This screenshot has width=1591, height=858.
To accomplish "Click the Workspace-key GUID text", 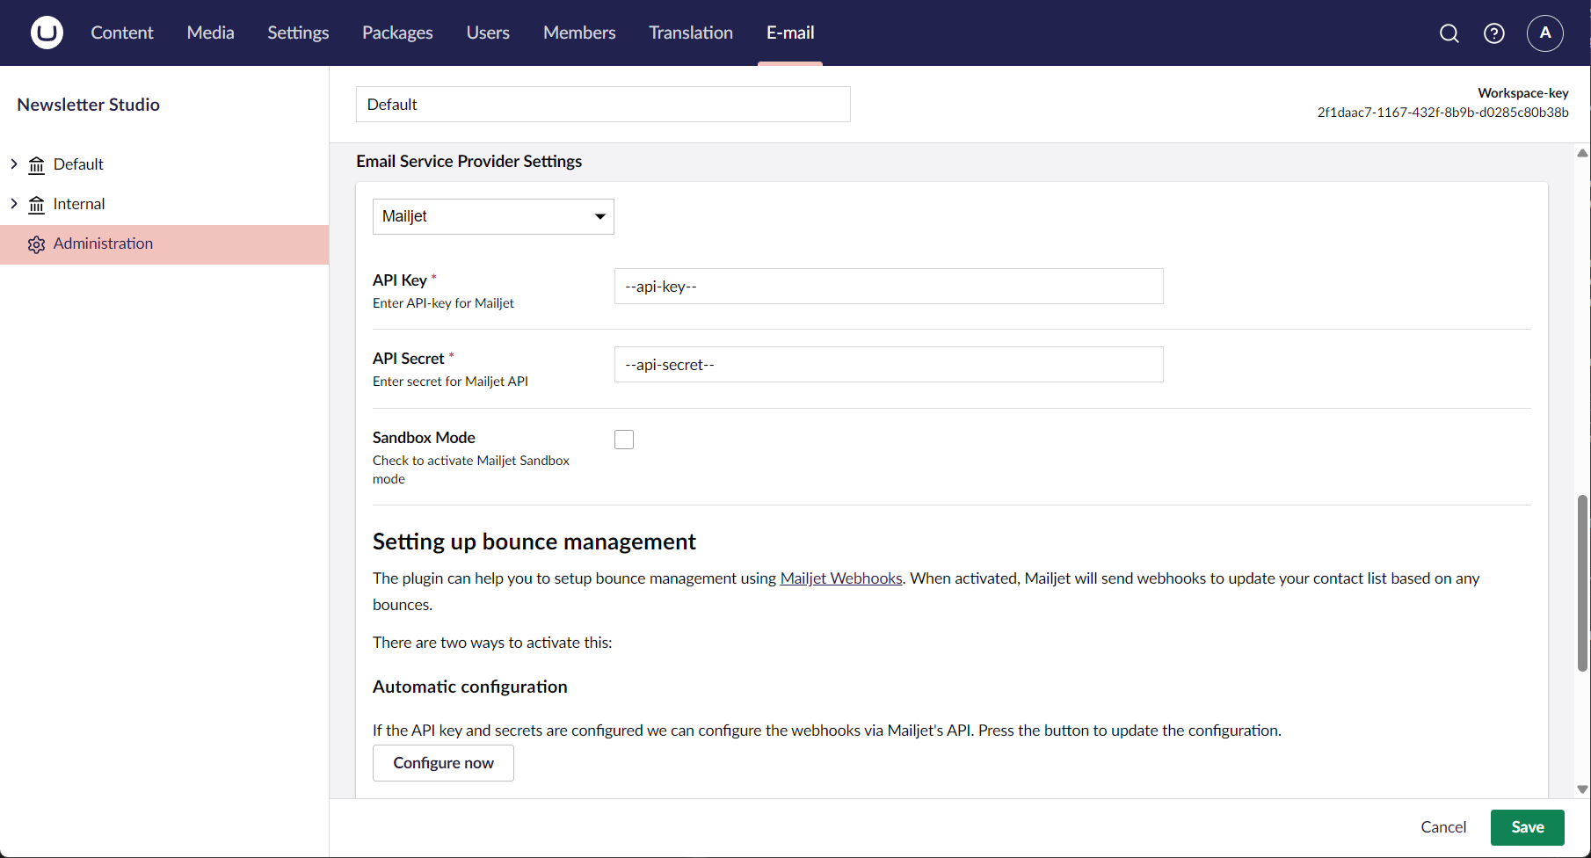I will tap(1442, 113).
